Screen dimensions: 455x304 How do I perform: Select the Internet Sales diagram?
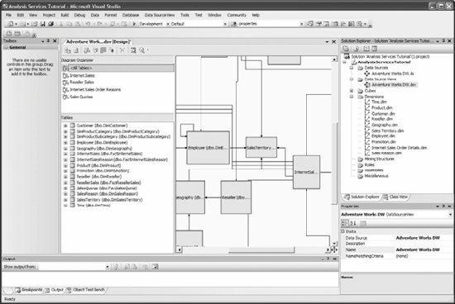click(82, 76)
